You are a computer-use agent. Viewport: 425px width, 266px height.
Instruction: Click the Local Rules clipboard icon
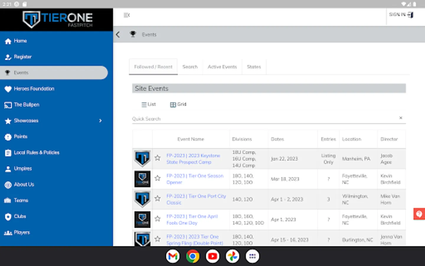[8, 153]
